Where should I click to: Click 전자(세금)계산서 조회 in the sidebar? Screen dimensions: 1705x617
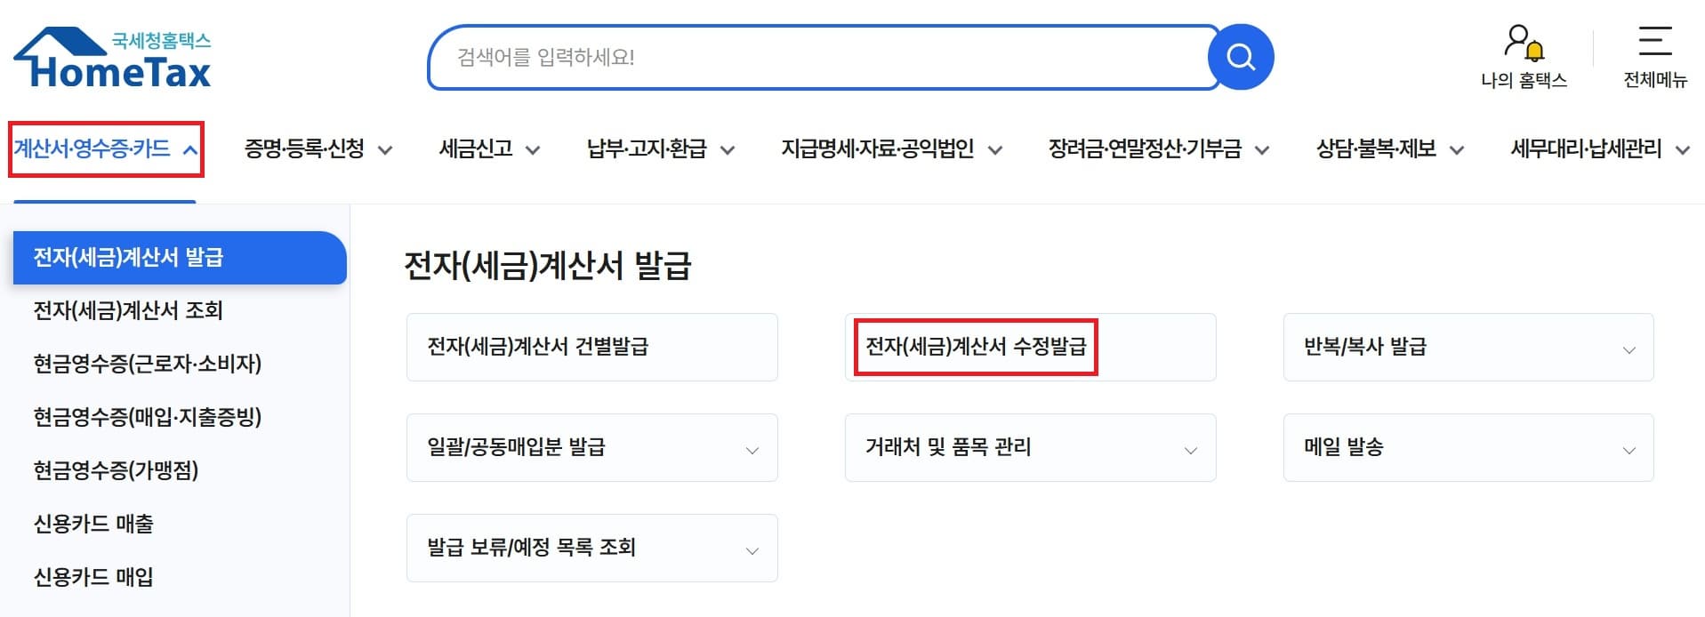point(128,311)
